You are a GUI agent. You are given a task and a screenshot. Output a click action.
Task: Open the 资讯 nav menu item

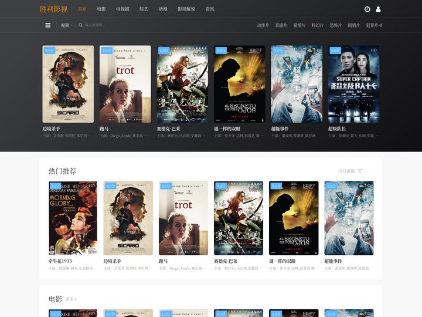pos(210,9)
